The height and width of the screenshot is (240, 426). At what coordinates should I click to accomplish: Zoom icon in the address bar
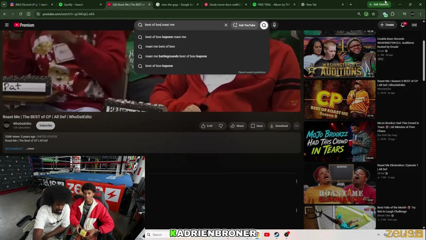359,14
